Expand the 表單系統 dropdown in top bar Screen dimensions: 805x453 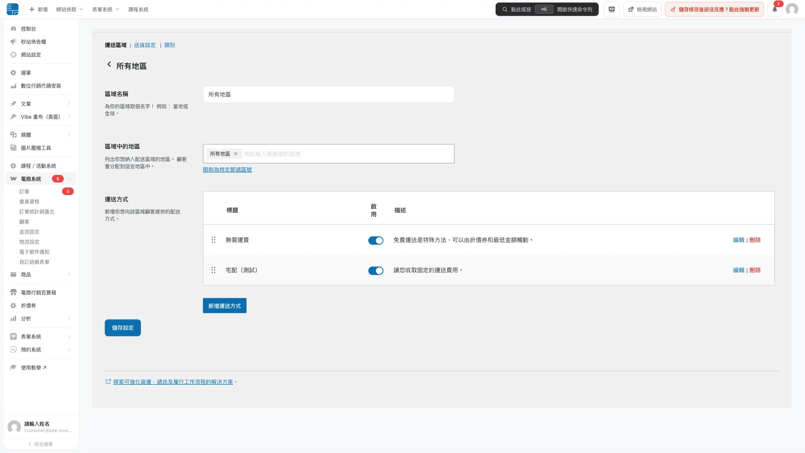(106, 9)
